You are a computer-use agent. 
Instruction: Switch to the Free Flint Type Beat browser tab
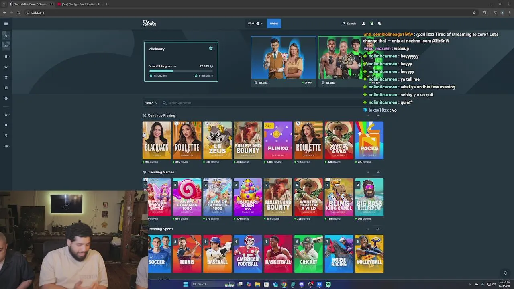pyautogui.click(x=79, y=4)
